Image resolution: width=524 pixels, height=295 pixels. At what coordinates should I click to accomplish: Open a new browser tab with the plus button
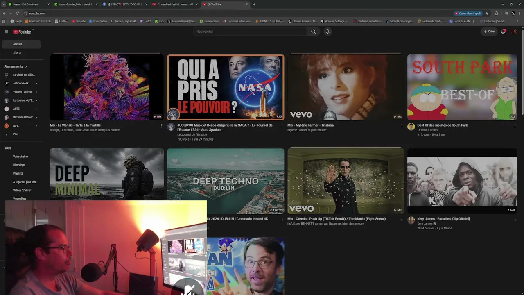pyautogui.click(x=254, y=4)
